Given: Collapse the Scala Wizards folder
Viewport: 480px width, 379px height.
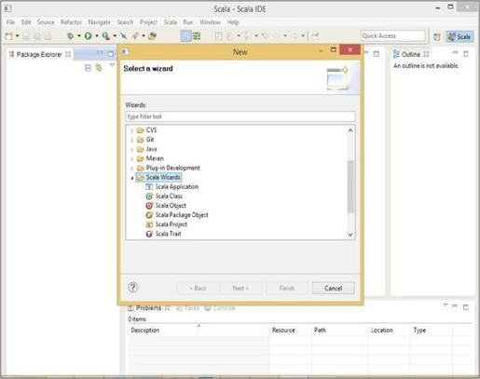Looking at the screenshot, I should tap(131, 178).
